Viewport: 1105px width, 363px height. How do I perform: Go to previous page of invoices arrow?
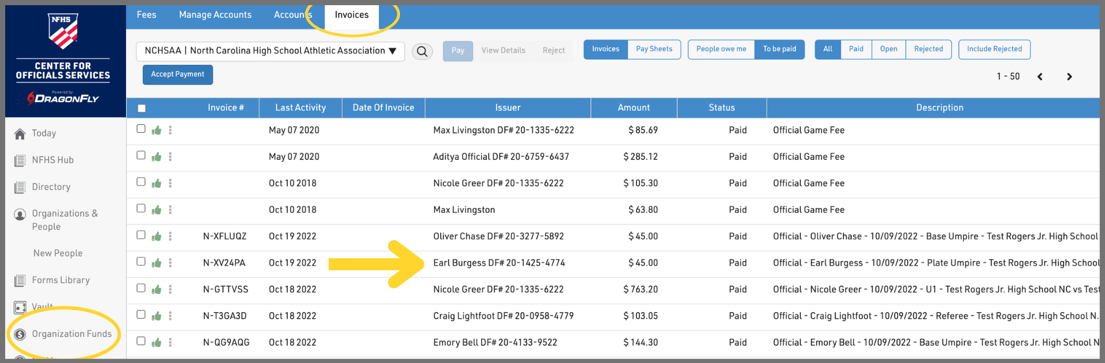[x=1039, y=77]
